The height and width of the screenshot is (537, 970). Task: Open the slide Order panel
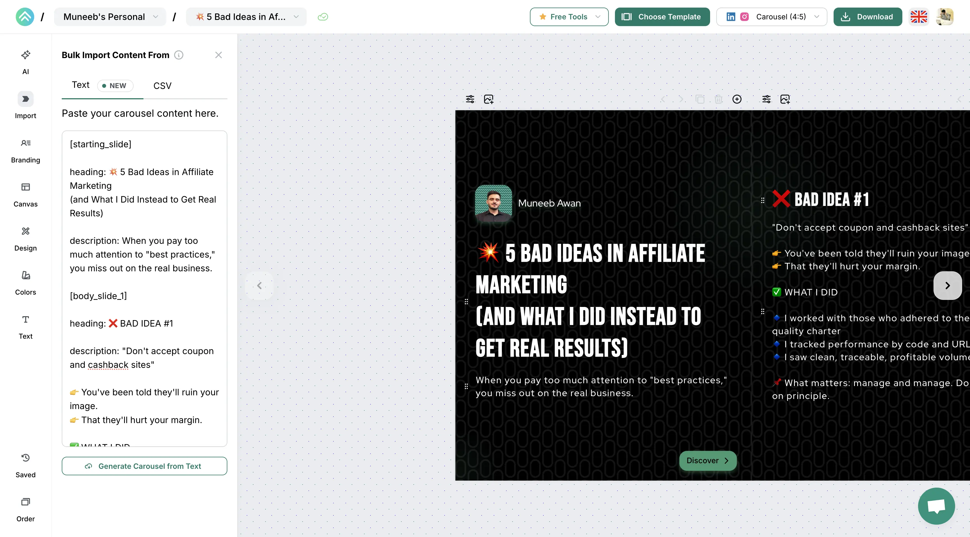point(26,510)
